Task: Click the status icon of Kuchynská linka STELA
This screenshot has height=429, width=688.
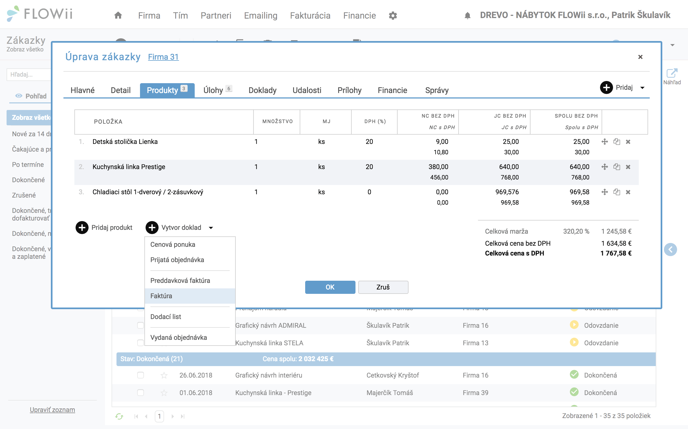Action: (x=574, y=342)
